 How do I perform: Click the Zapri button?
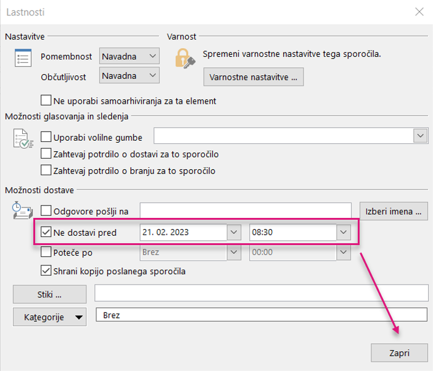point(399,352)
